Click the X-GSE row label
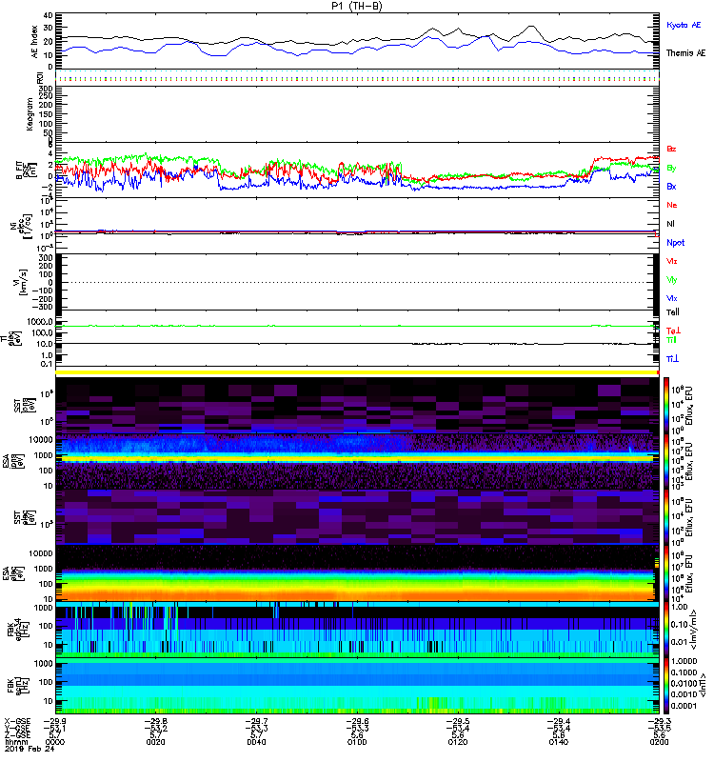Image resolution: width=714 pixels, height=762 pixels. (17, 721)
